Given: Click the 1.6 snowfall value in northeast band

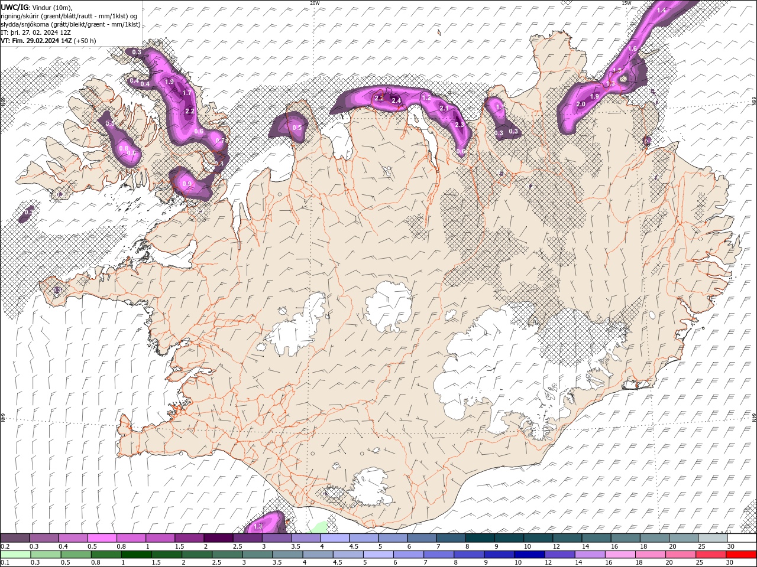Looking at the screenshot, I should pos(632,49).
